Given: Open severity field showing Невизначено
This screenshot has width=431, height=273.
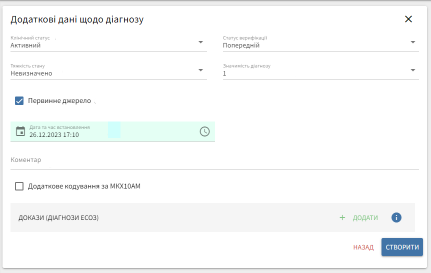Looking at the screenshot, I should 100,73.
